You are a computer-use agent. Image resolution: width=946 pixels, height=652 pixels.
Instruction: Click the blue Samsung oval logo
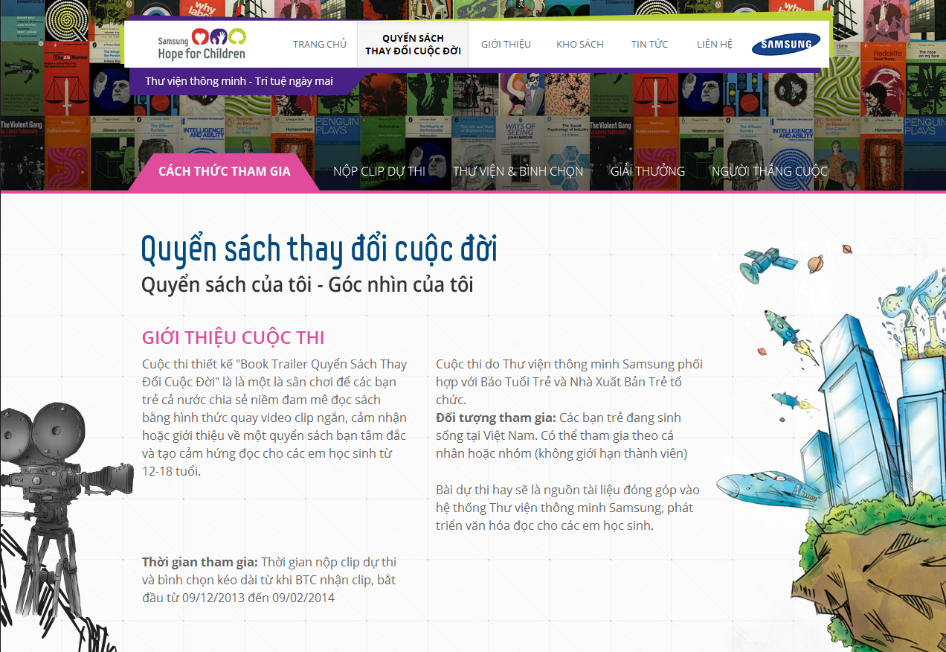pos(785,45)
